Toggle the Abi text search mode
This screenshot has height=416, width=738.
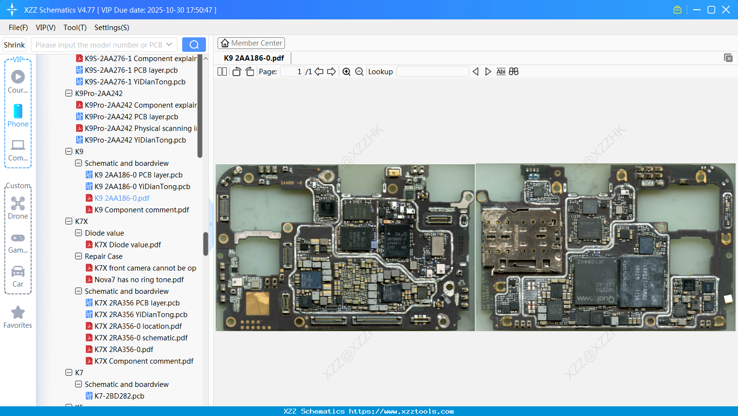tap(501, 71)
